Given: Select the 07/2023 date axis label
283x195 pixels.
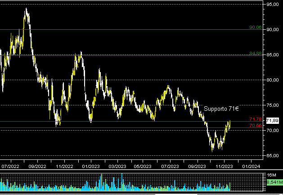Looking at the screenshot, I should click(x=170, y=166).
